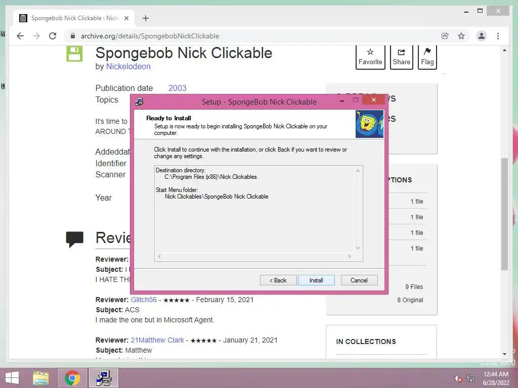Screen dimensions: 518x388
Task: Click the Share button on archive page
Action: coord(401,57)
